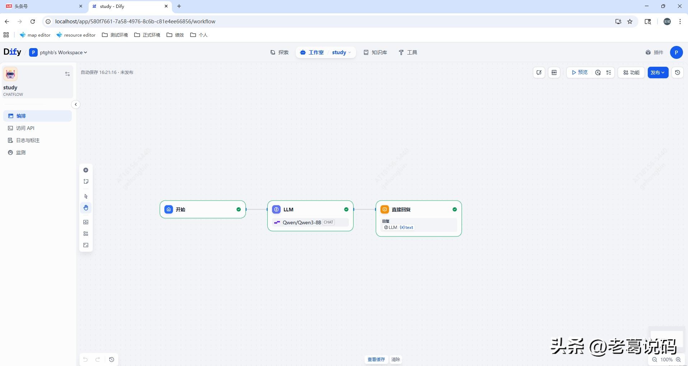Add a note to the canvas

[x=86, y=182]
